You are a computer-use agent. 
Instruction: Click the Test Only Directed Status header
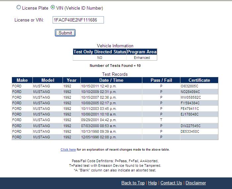pyautogui.click(x=100, y=52)
